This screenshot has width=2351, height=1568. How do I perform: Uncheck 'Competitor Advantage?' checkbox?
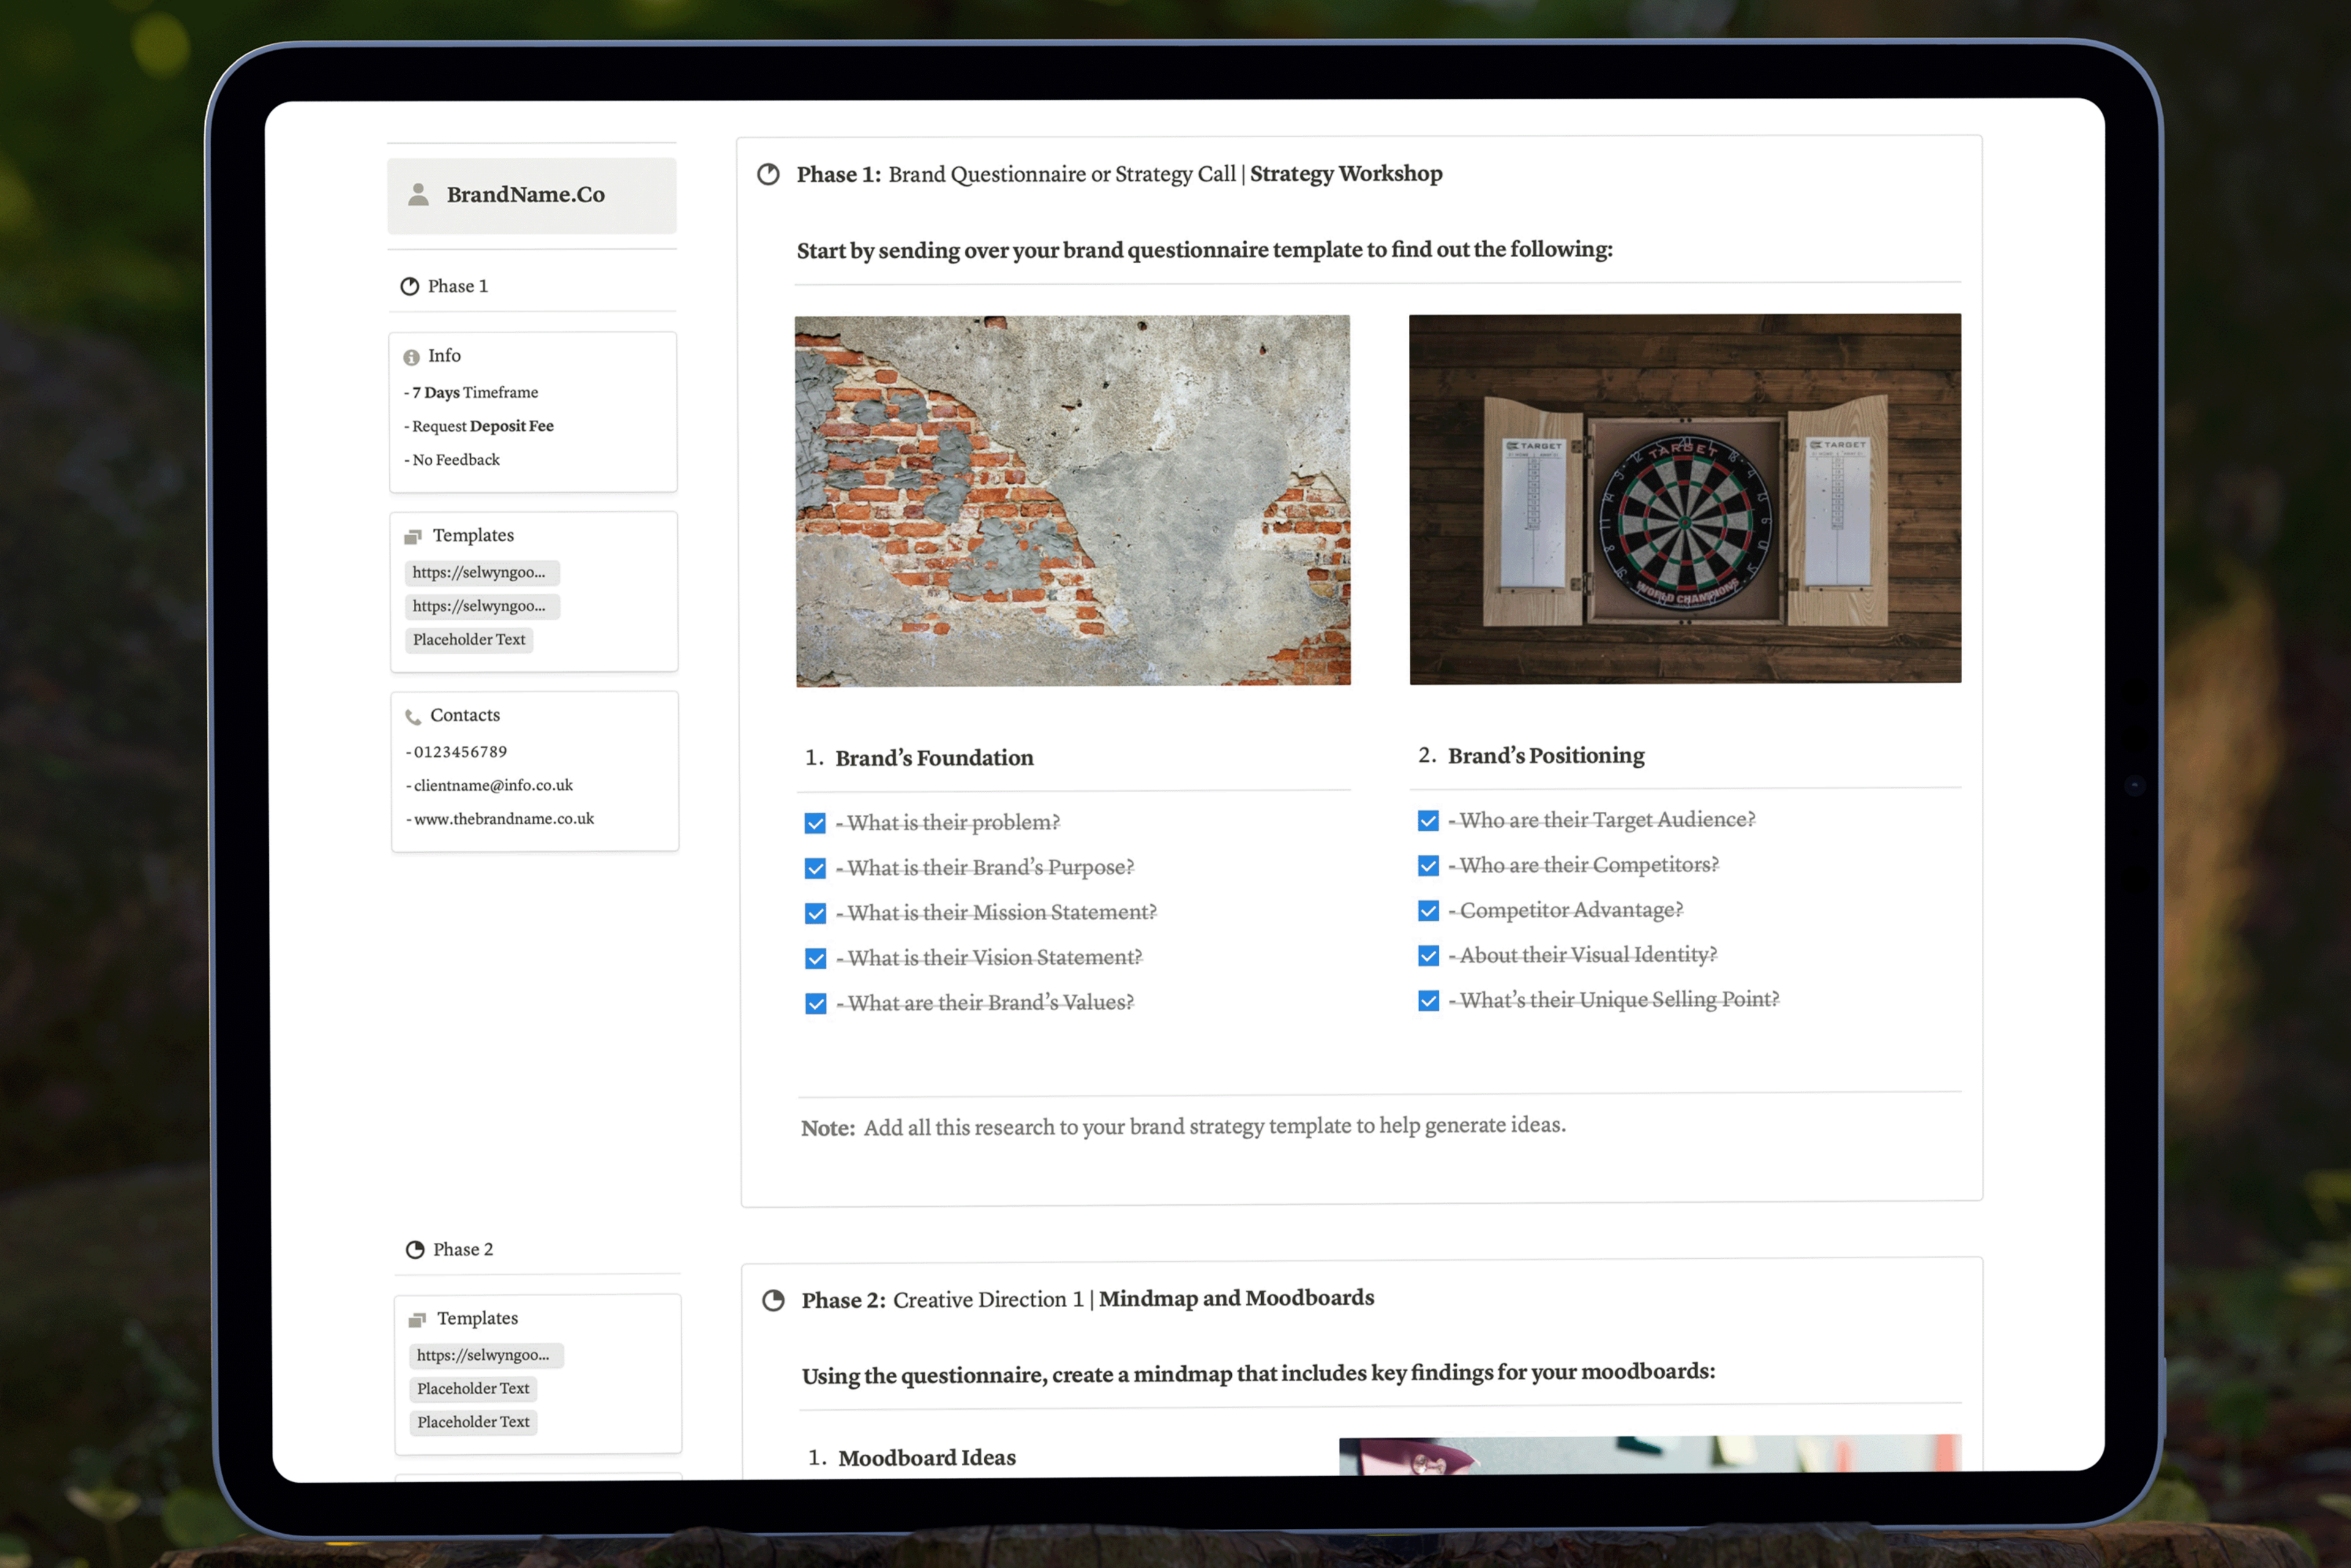1428,910
